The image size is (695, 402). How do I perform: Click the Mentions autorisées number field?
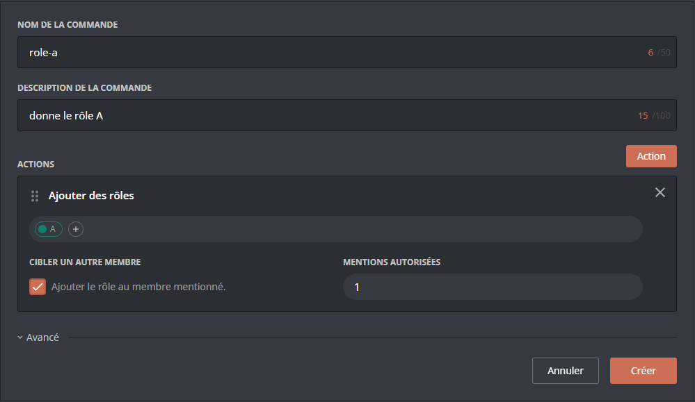[492, 286]
